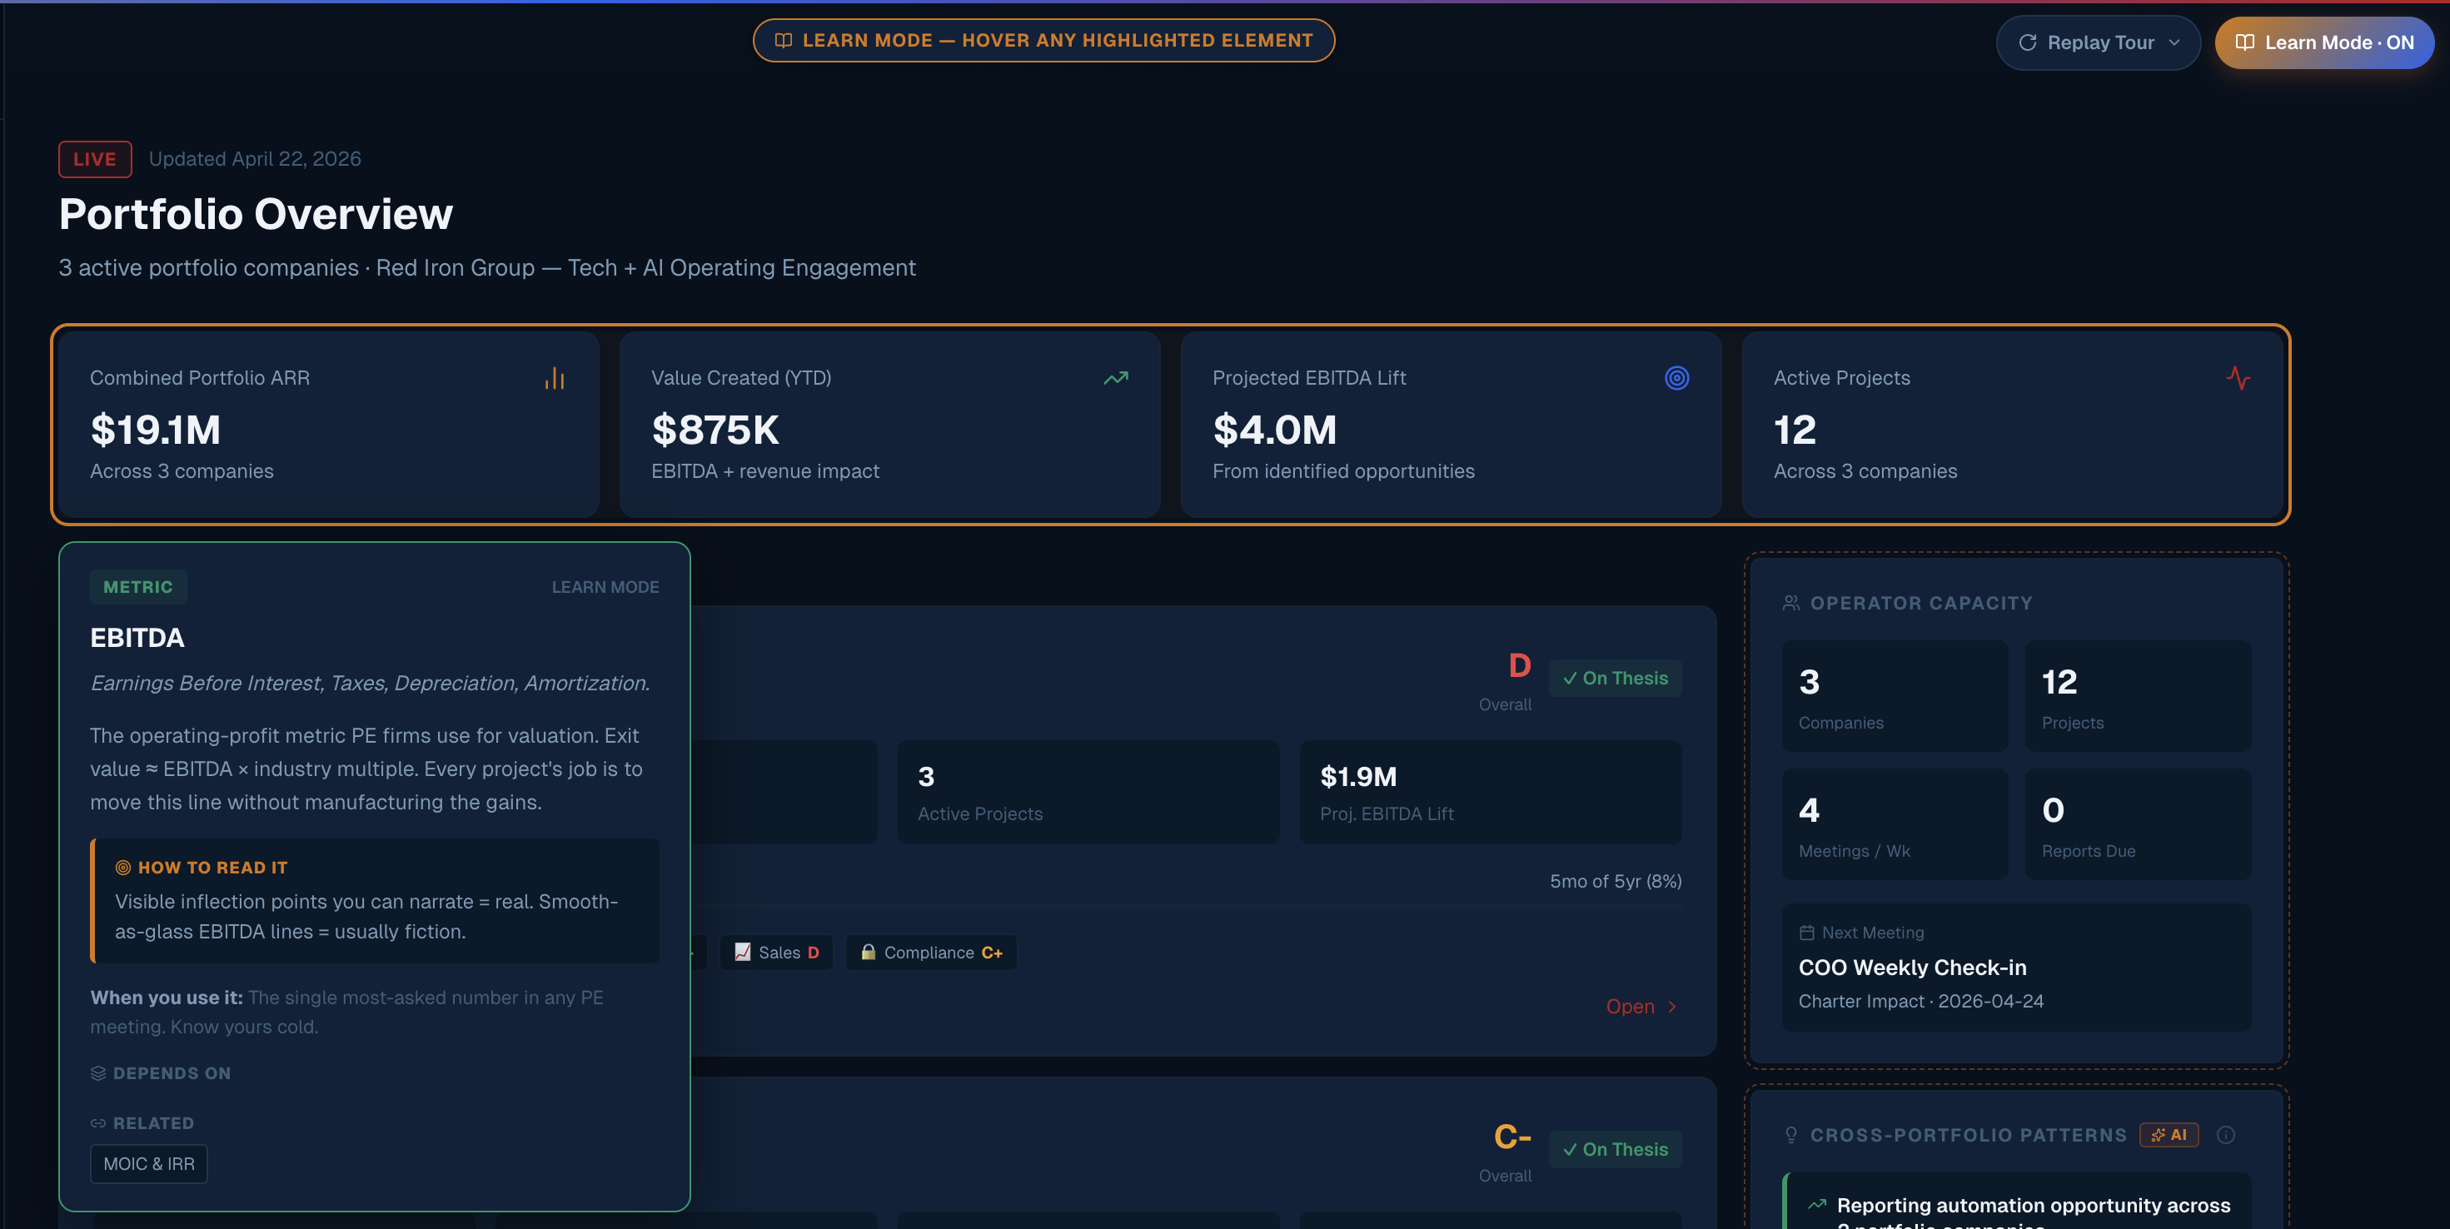Click the pulse icon on Active Projects card
The width and height of the screenshot is (2450, 1229).
click(x=2237, y=379)
